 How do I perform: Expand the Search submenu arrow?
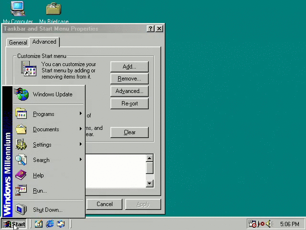point(81,160)
